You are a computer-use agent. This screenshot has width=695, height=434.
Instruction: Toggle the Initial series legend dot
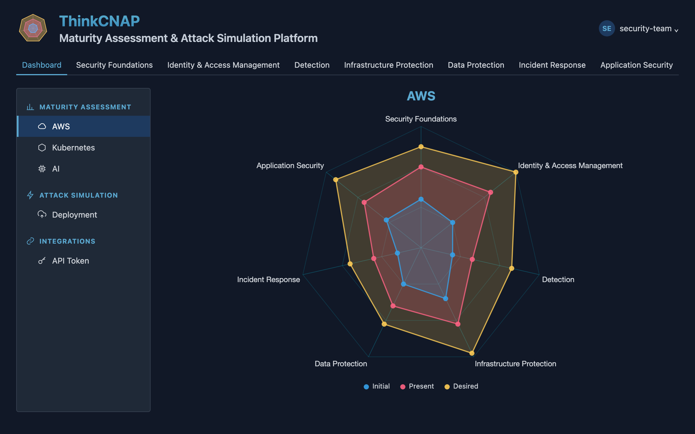click(366, 387)
